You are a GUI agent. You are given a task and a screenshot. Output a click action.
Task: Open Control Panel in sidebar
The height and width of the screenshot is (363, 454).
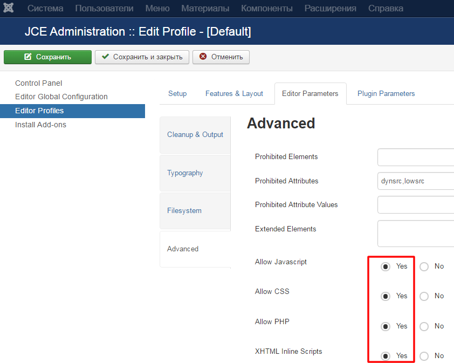38,83
